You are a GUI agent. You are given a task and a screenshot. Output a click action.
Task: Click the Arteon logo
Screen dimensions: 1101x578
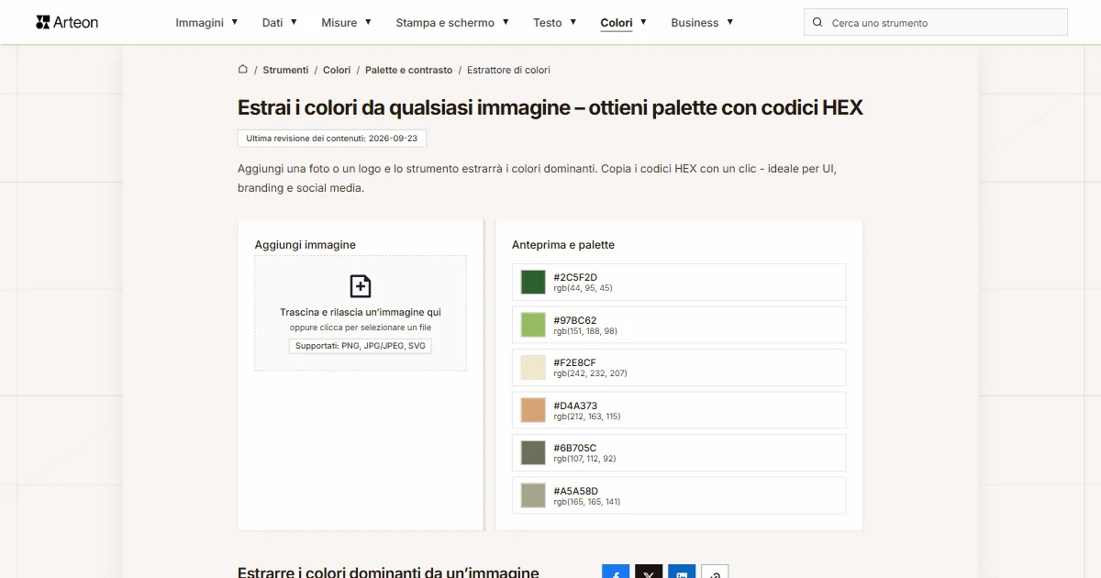(67, 22)
